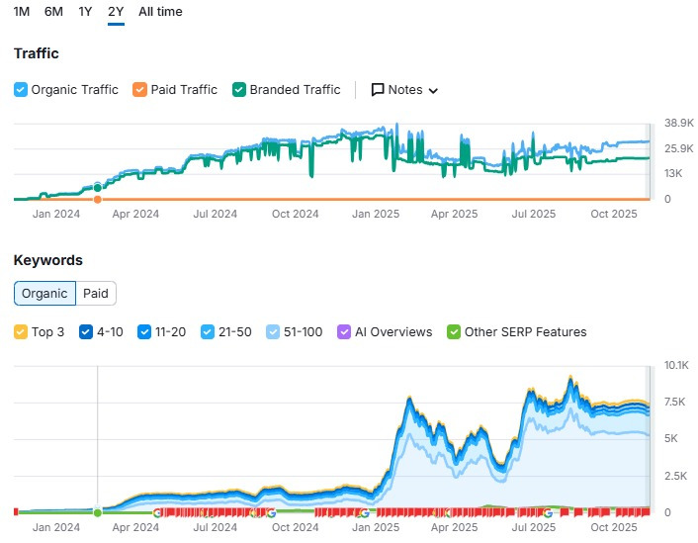Switch to the 1Y time range
The height and width of the screenshot is (543, 698).
[x=85, y=12]
